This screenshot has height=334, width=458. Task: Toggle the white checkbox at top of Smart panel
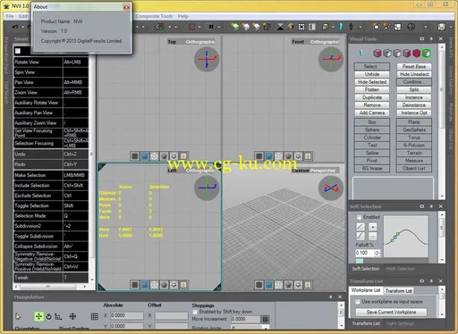pyautogui.click(x=18, y=51)
